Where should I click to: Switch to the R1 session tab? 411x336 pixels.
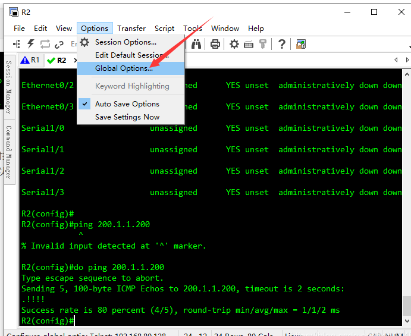point(30,60)
